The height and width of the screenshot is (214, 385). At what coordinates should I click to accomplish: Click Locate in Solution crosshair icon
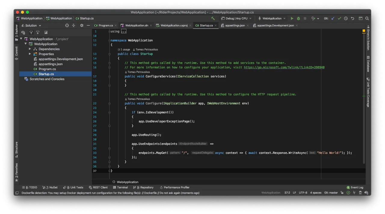(67, 26)
